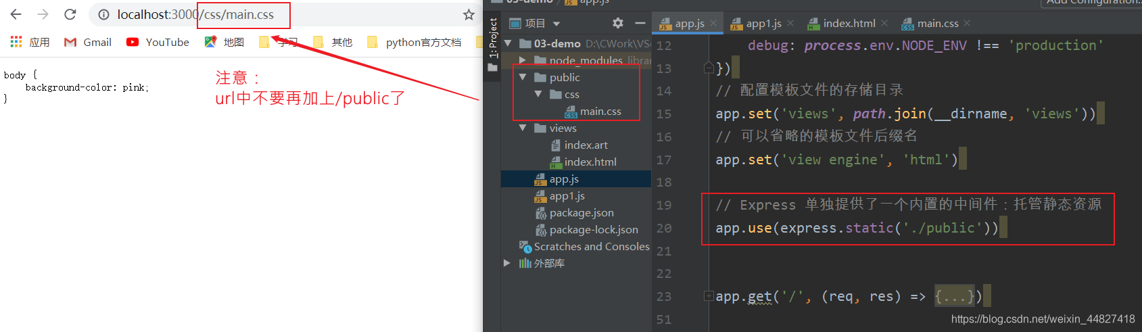Click the folded {...} placeholder on line 23
This screenshot has width=1142, height=332.
[x=954, y=296]
